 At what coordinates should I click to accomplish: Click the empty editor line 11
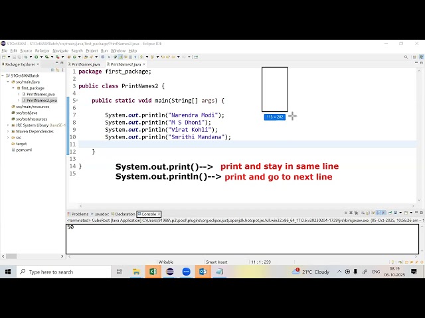pyautogui.click(x=247, y=144)
